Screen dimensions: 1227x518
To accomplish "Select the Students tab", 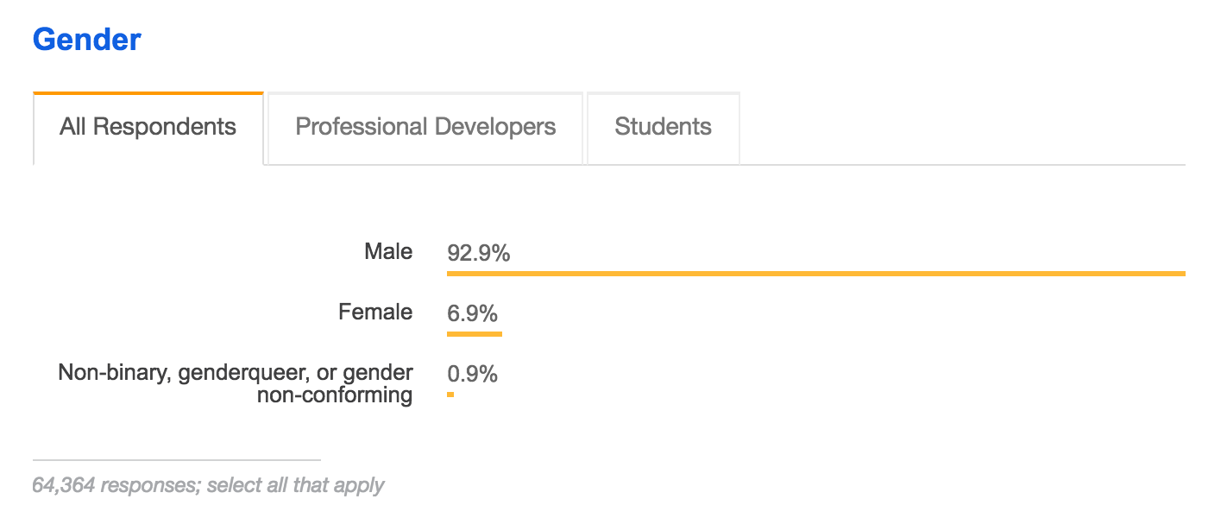I will point(663,128).
